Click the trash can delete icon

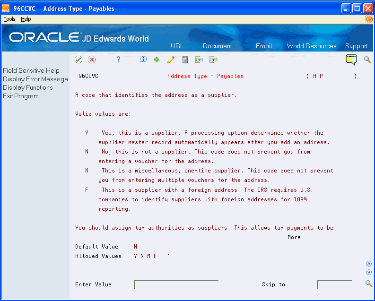(185, 60)
